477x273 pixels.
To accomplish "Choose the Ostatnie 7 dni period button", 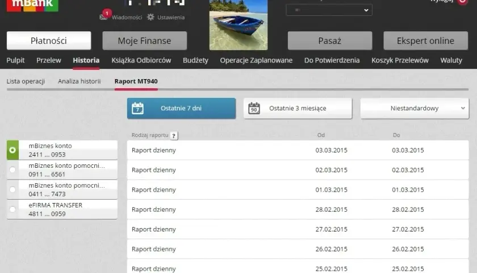I will (181, 108).
